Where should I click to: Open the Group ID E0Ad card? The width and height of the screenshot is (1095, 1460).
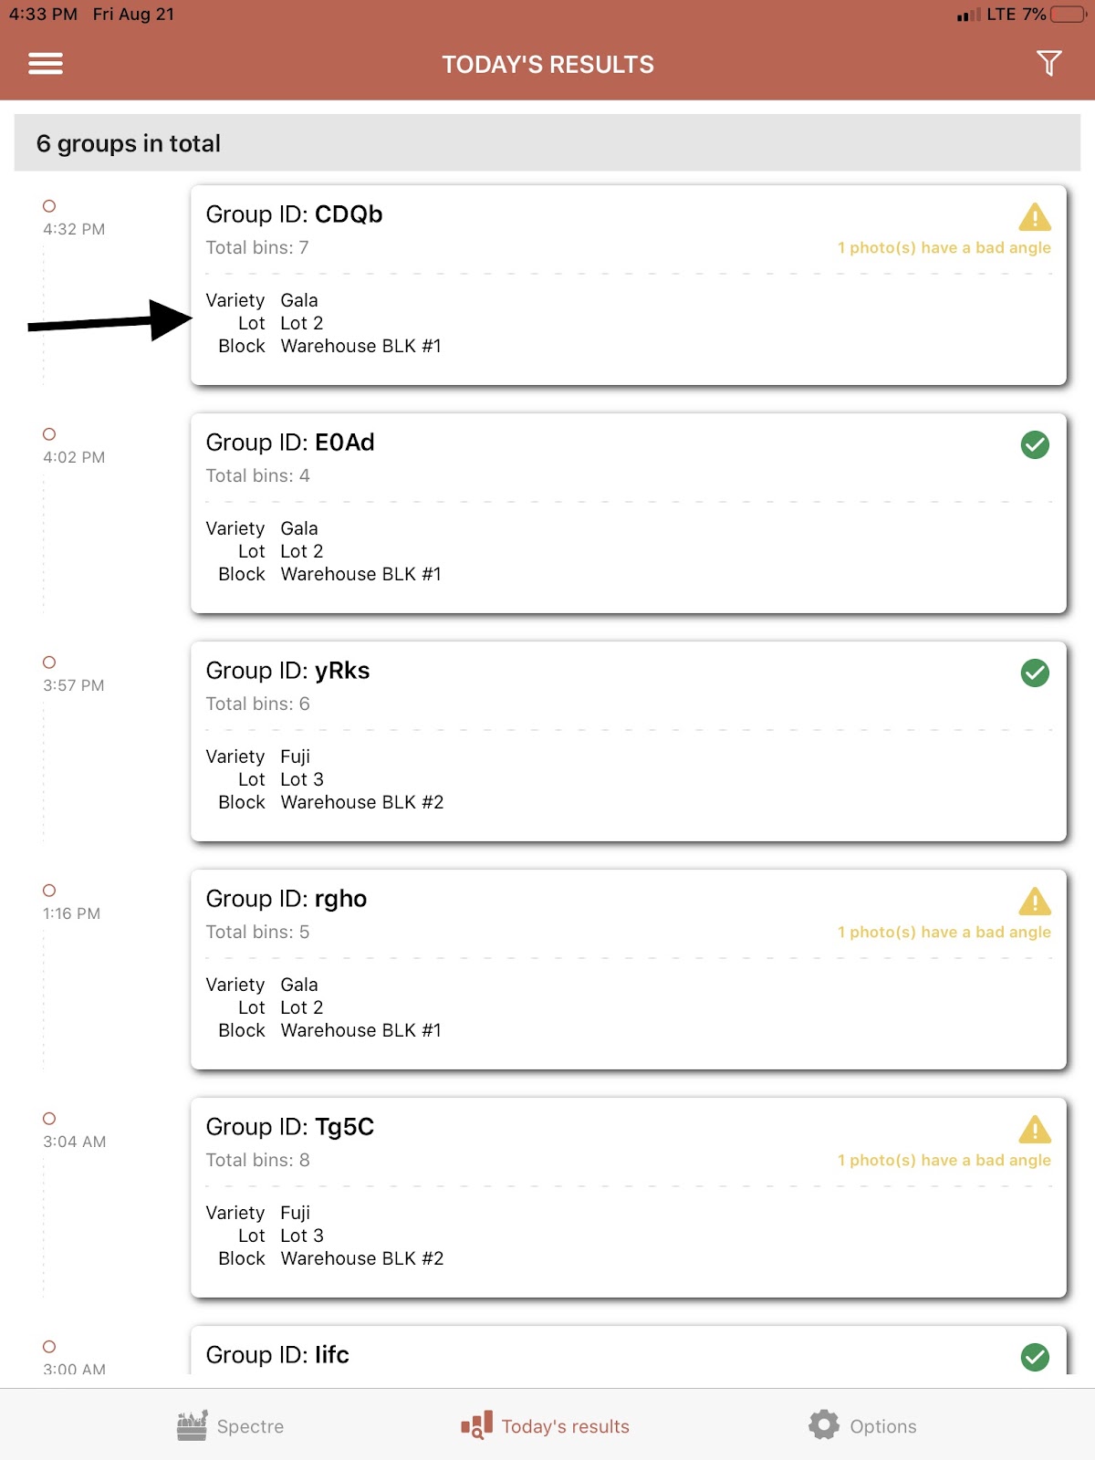[628, 513]
